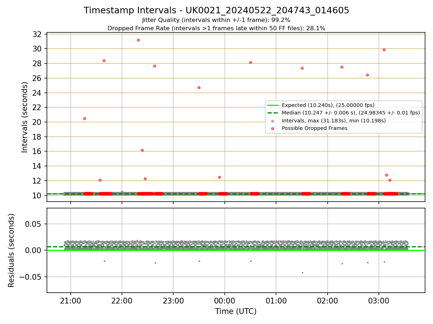Screen dimensions: 433x324
Task: Click the plot title 'Timestamp Intervals - UK0021_20240522_204743_014605'
Action: [x=216, y=10]
